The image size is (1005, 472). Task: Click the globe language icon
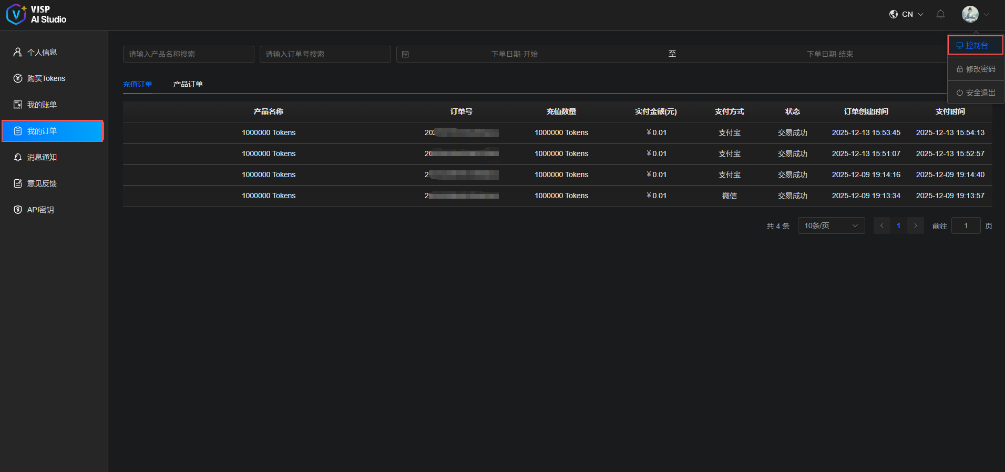tap(894, 14)
